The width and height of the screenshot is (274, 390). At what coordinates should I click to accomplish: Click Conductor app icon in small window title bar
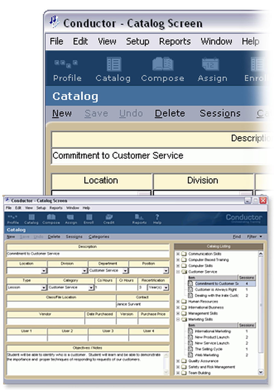(x=8, y=200)
